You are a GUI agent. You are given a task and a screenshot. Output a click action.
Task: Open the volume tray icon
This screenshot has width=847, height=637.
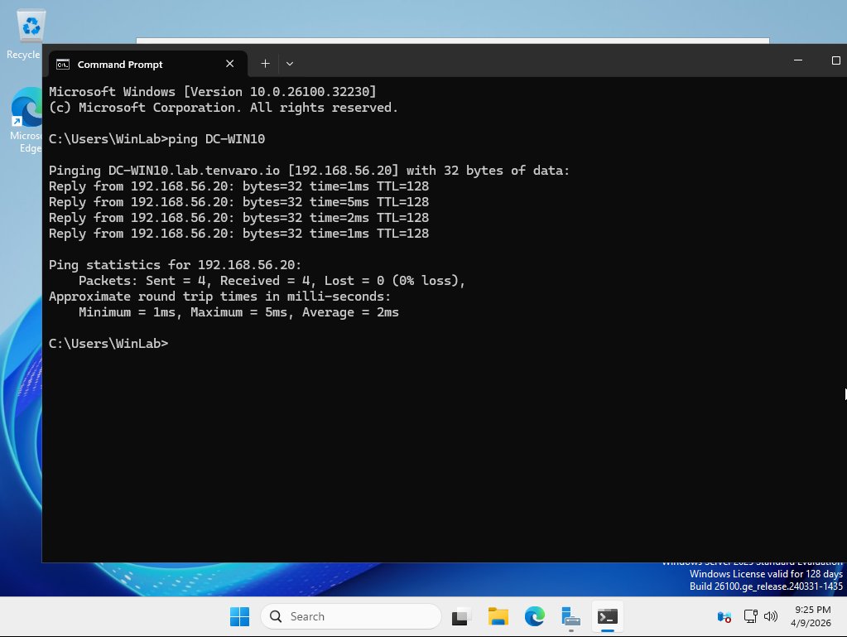click(771, 616)
